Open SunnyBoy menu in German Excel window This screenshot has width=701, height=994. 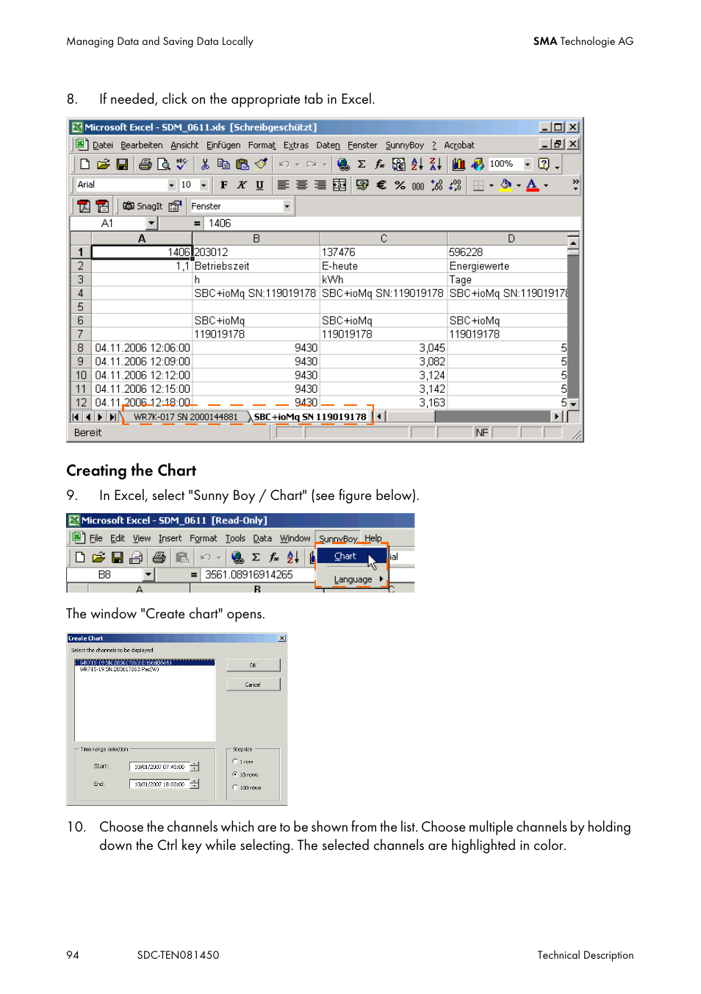pos(405,146)
